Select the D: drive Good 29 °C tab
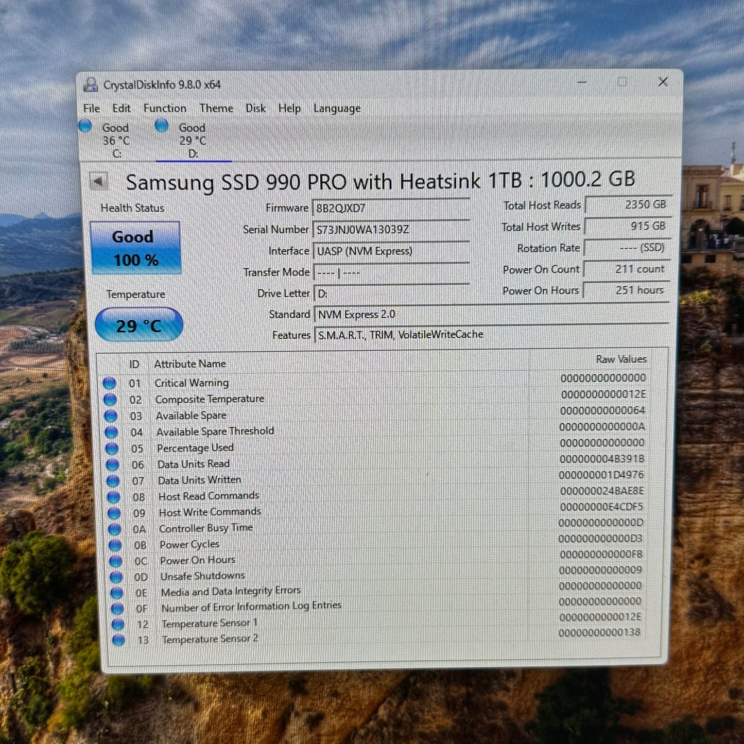The width and height of the screenshot is (744, 744). (193, 140)
